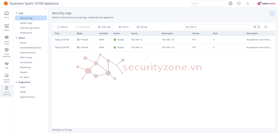Sort by the Time column header
The height and width of the screenshot is (133, 278).
[x=57, y=33]
